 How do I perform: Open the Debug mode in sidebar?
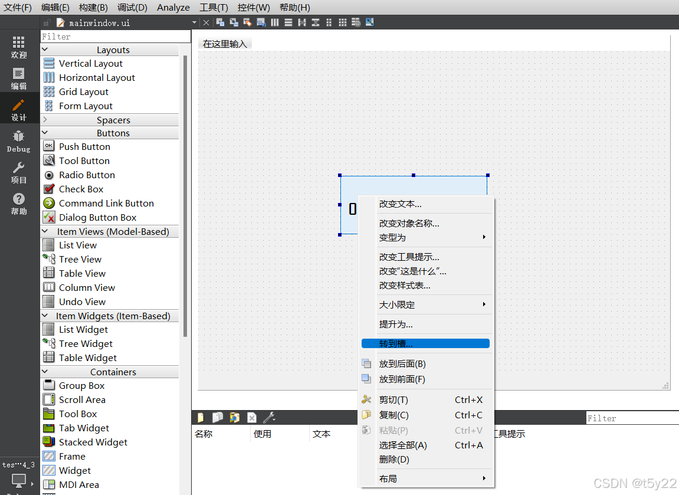[19, 141]
